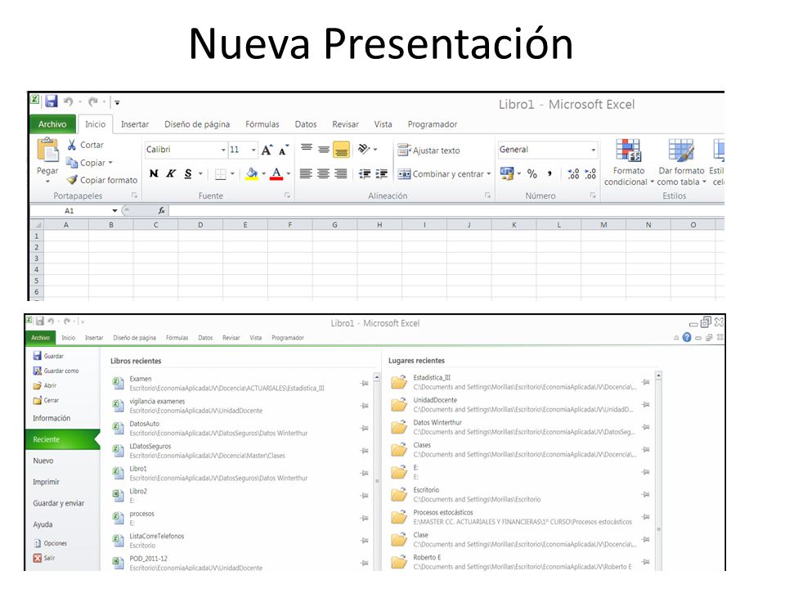The height and width of the screenshot is (589, 785).
Task: Decrease indent in Alineación group
Action: tap(365, 173)
